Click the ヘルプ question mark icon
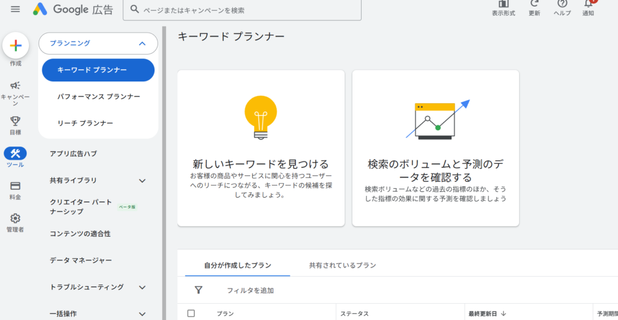 coord(562,5)
